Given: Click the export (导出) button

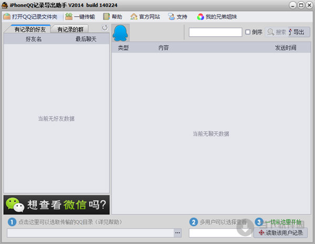Looking at the screenshot, I should [x=298, y=32].
